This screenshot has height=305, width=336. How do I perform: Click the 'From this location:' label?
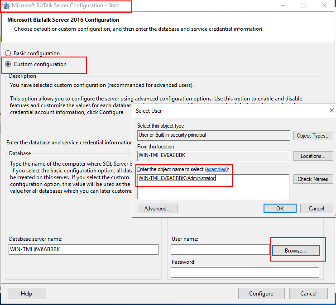click(156, 147)
